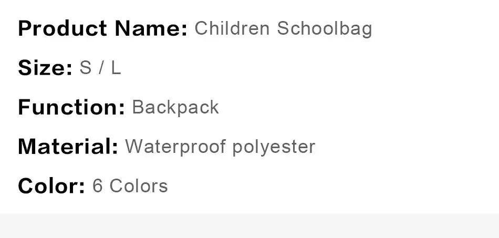Viewport: 499px width, 238px height.
Task: Click the number '6' in Color row
Action: 97,186
